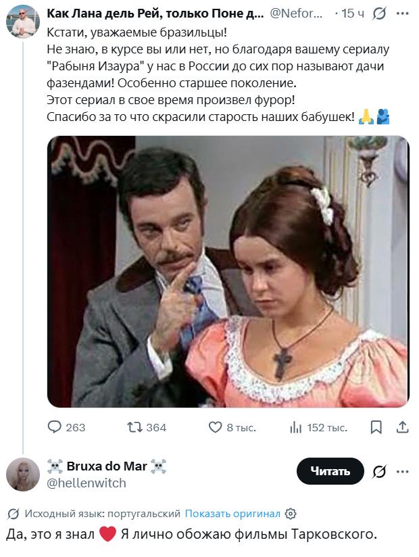This screenshot has height=557, width=419.
Task: Click the Grok icon next to Читать
Action: point(380,471)
